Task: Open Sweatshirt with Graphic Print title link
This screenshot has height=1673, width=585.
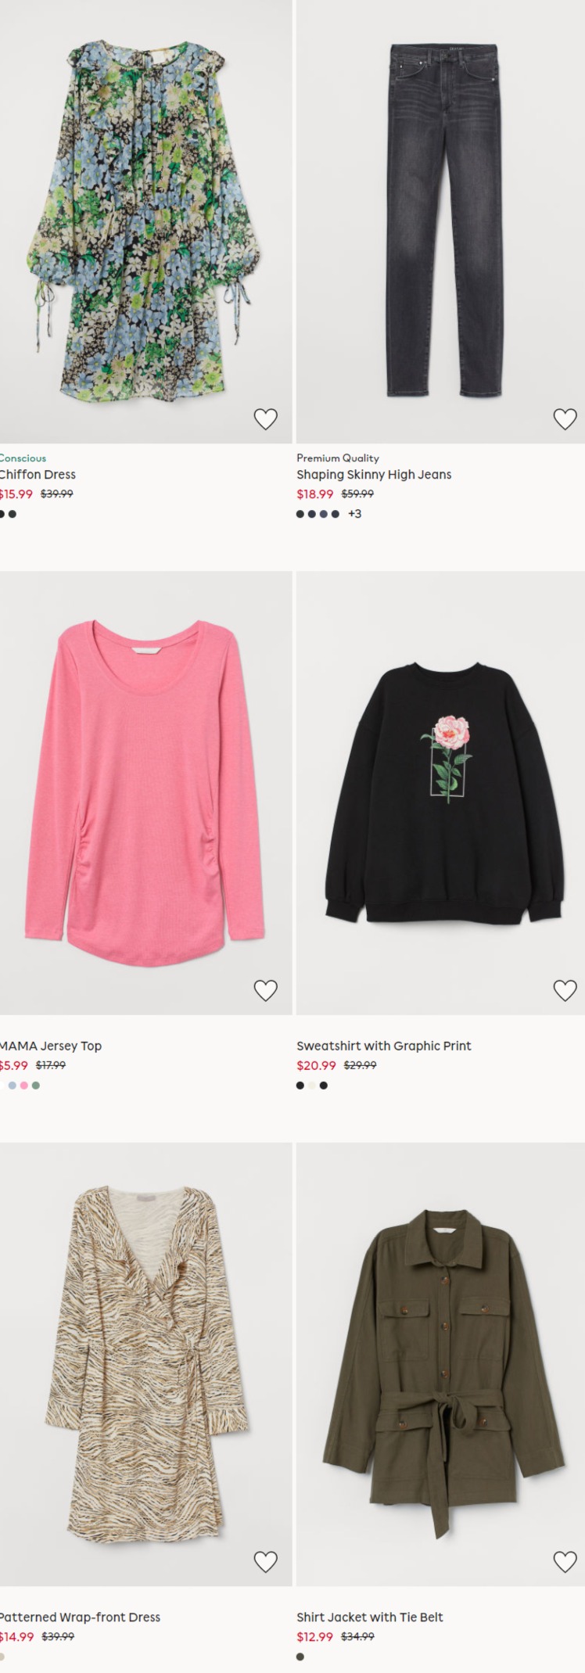Action: coord(384,1046)
